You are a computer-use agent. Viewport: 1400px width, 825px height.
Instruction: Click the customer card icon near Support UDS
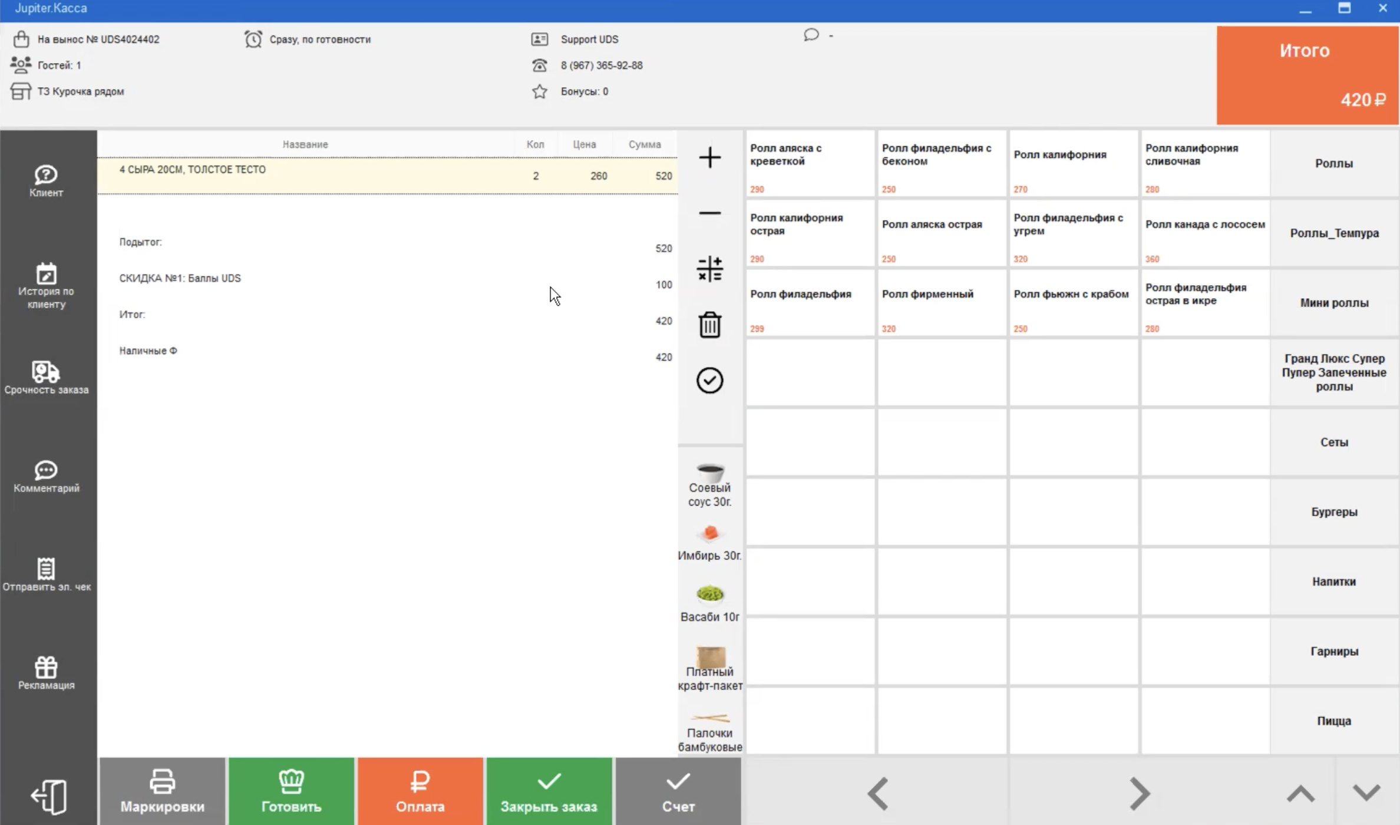(x=539, y=39)
